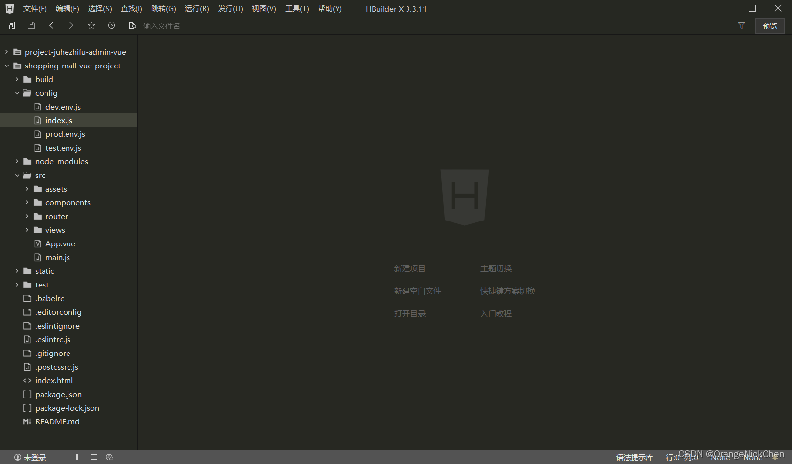Select the index.html file icon
The height and width of the screenshot is (464, 792).
pyautogui.click(x=27, y=380)
